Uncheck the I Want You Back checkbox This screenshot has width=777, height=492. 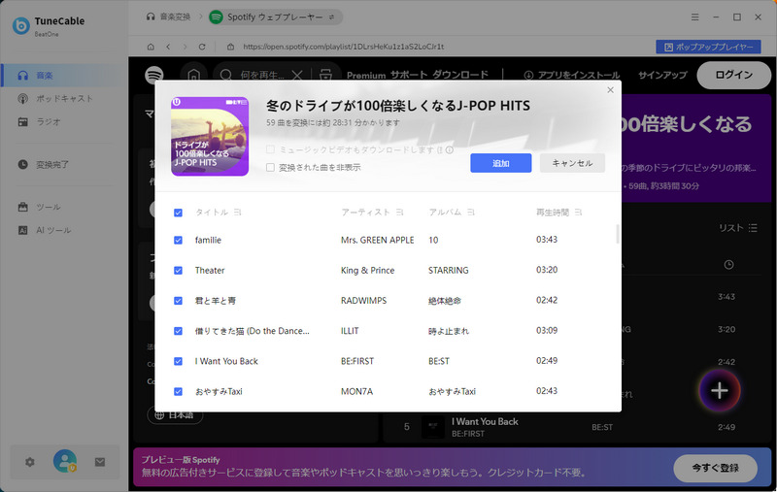coord(178,361)
